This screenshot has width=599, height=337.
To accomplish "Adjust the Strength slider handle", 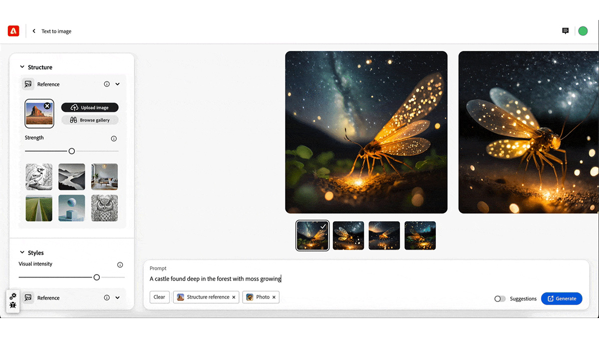I will pos(72,151).
